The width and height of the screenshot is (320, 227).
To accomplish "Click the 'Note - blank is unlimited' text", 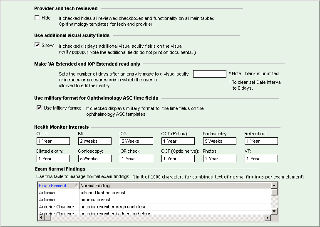I will 254,73.
